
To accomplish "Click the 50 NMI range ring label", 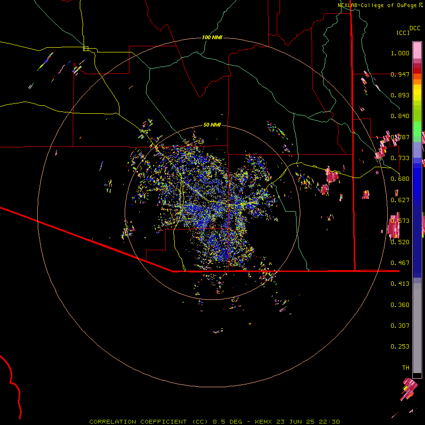I will [x=212, y=125].
